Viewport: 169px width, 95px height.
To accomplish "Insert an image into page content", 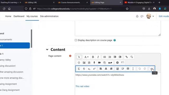I will point(84,63).
